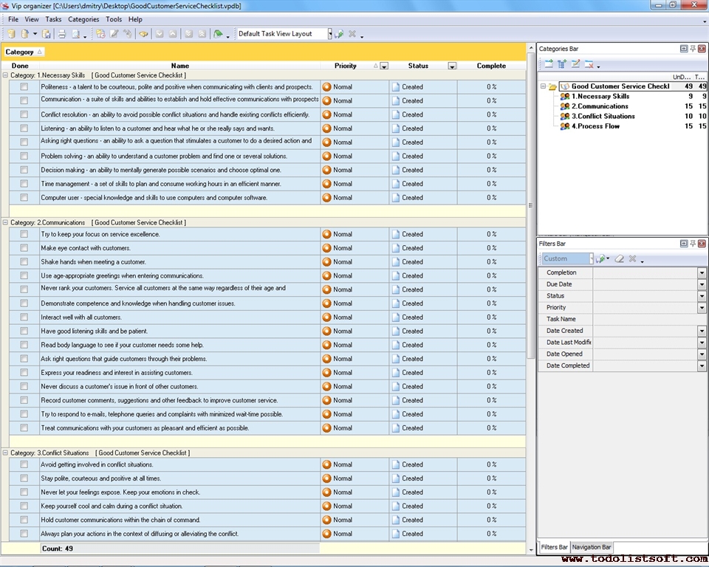Click Edit Category pencil icon in Categories Bar
709x567 pixels.
click(576, 64)
